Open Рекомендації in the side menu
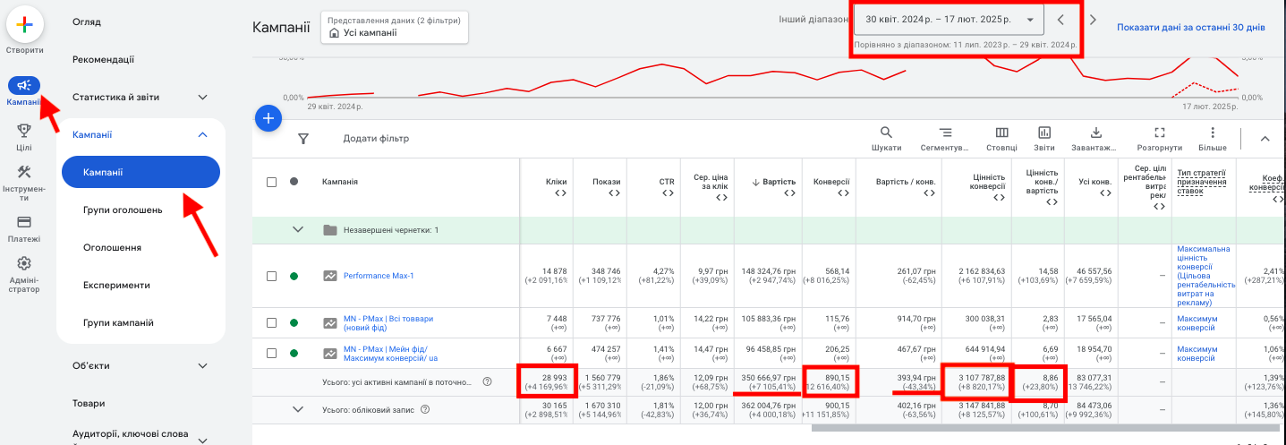Viewport: 1286px width, 445px height. click(103, 59)
